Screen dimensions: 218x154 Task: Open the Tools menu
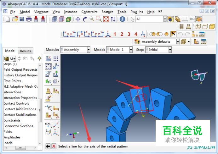[x=122, y=12]
